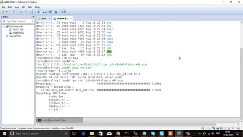The height and width of the screenshot is (137, 243).
Task: Open Command Prompt from taskbar
Action: (x=127, y=134)
